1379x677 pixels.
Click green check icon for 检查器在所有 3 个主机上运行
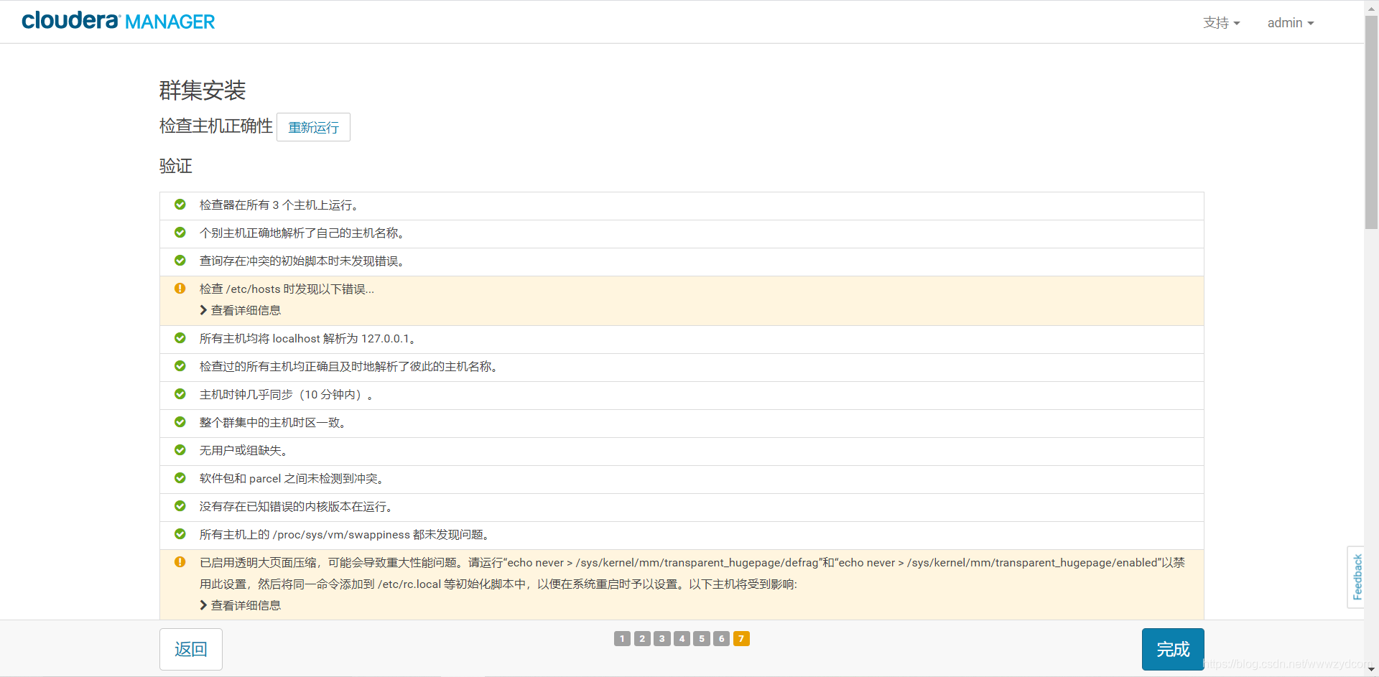[x=180, y=205]
